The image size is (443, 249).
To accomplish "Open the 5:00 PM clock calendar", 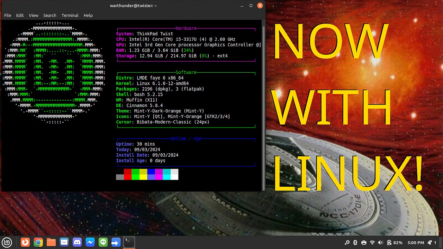I will coord(416,243).
